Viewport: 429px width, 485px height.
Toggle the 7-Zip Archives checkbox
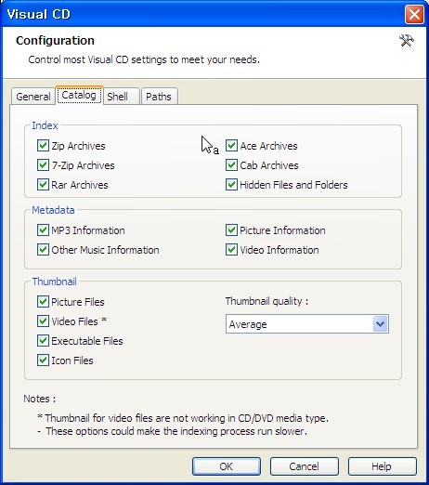43,165
